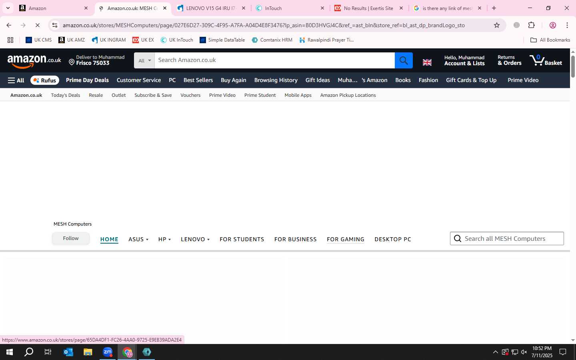The height and width of the screenshot is (360, 576).
Task: Open the Chrome profile avatar
Action: [x=553, y=25]
